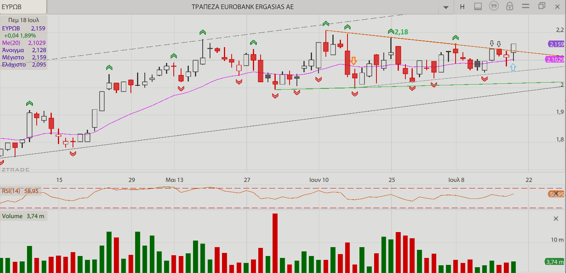Toggle the bottom panel layout icon

478,7
